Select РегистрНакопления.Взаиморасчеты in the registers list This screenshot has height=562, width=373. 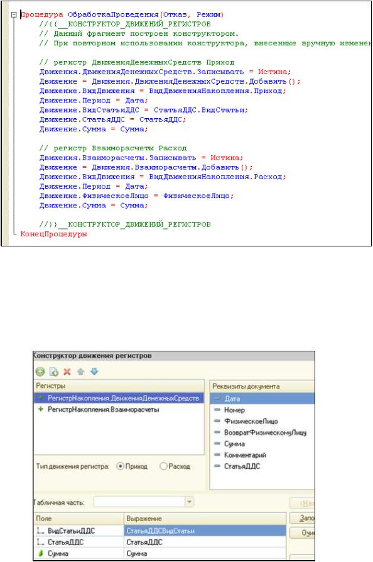[119, 409]
